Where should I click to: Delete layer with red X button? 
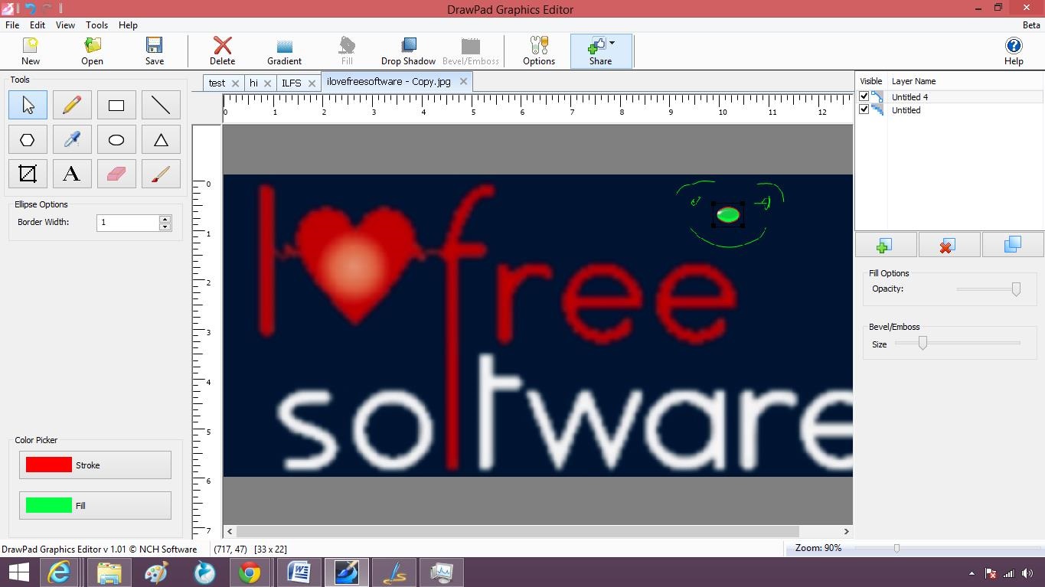pyautogui.click(x=948, y=246)
